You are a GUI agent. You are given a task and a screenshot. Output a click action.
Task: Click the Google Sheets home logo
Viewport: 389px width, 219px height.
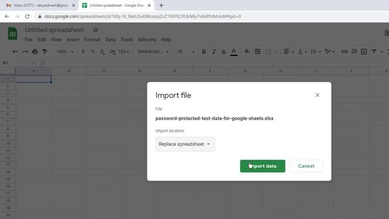[x=12, y=33]
